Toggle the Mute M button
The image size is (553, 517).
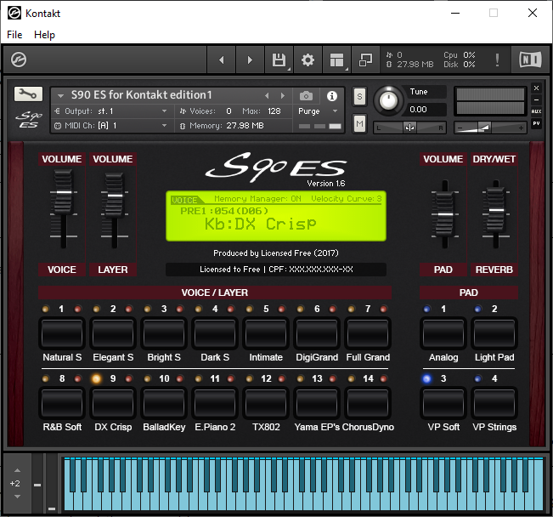pos(359,124)
